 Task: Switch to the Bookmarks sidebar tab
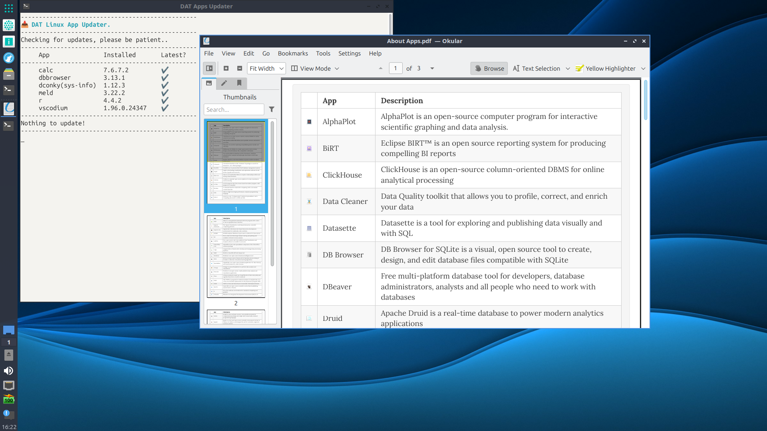click(x=239, y=83)
